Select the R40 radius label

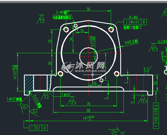(x=131, y=42)
